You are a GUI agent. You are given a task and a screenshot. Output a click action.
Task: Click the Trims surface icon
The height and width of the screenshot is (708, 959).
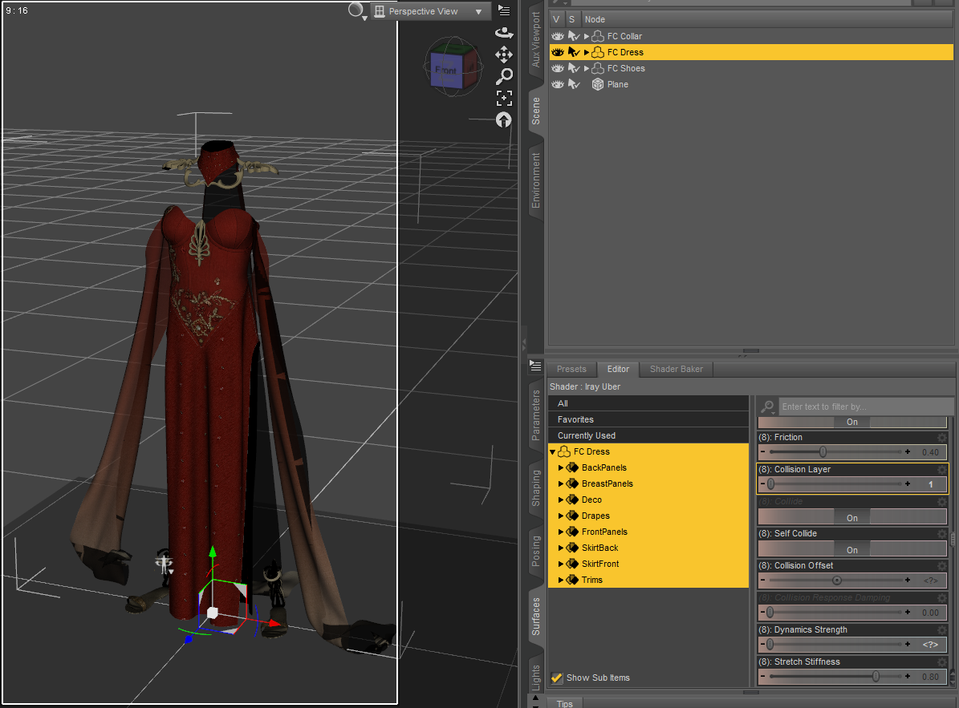coord(572,580)
